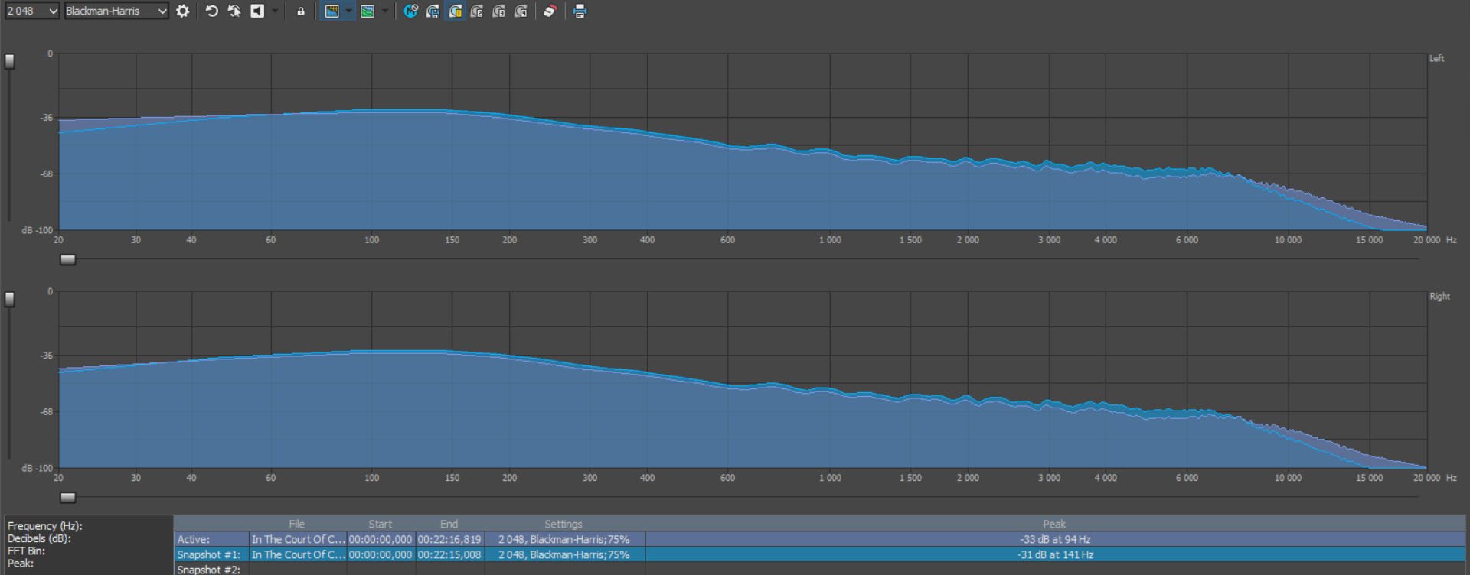1470x575 pixels.
Task: Toggle the hide active plot icon
Action: coord(411,11)
